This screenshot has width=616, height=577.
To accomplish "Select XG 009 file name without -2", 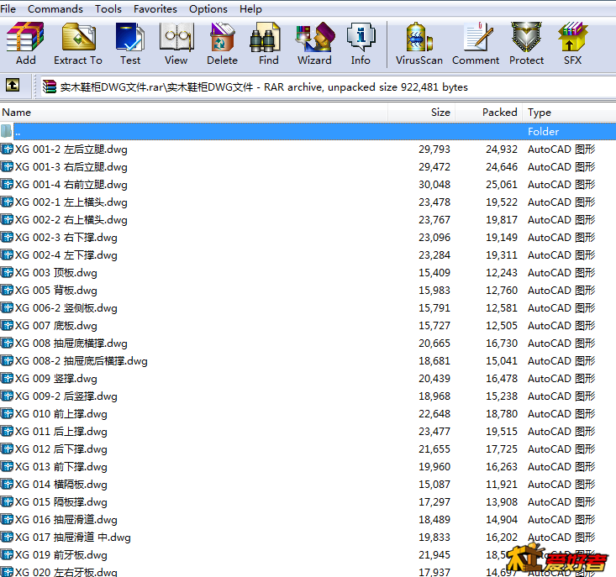I will (55, 379).
